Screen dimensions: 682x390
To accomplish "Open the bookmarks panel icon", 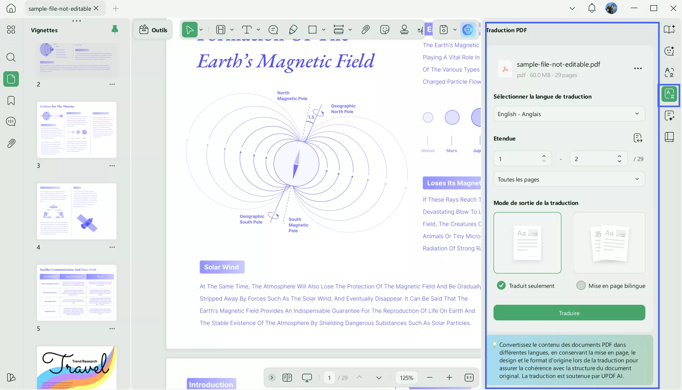I will point(11,101).
